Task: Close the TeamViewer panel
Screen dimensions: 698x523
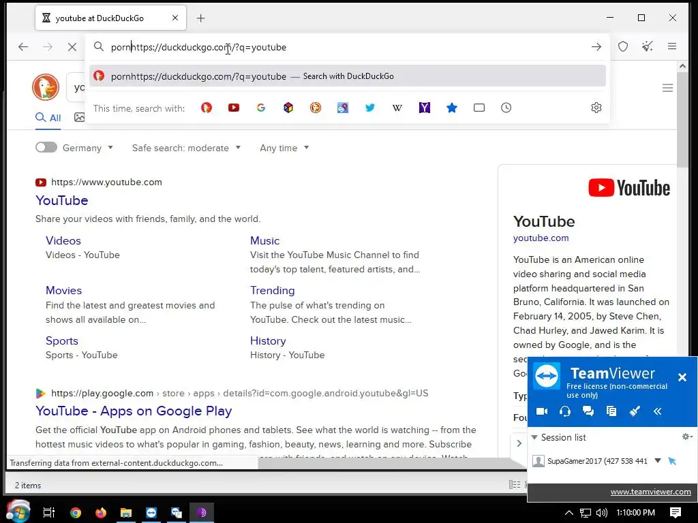Action: point(682,377)
